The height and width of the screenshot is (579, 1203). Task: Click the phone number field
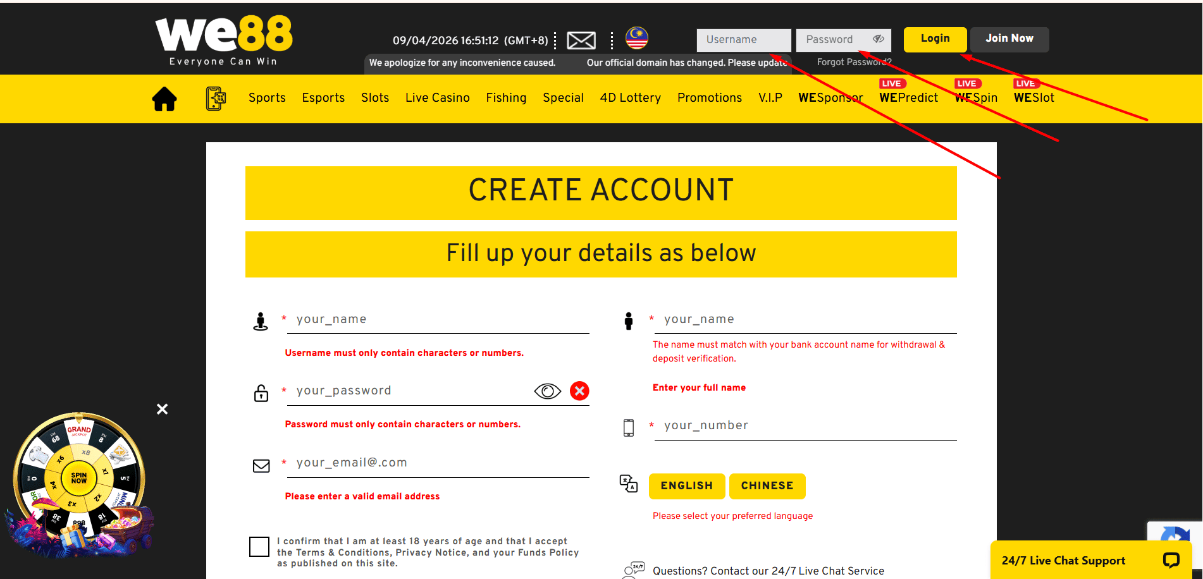coord(806,426)
